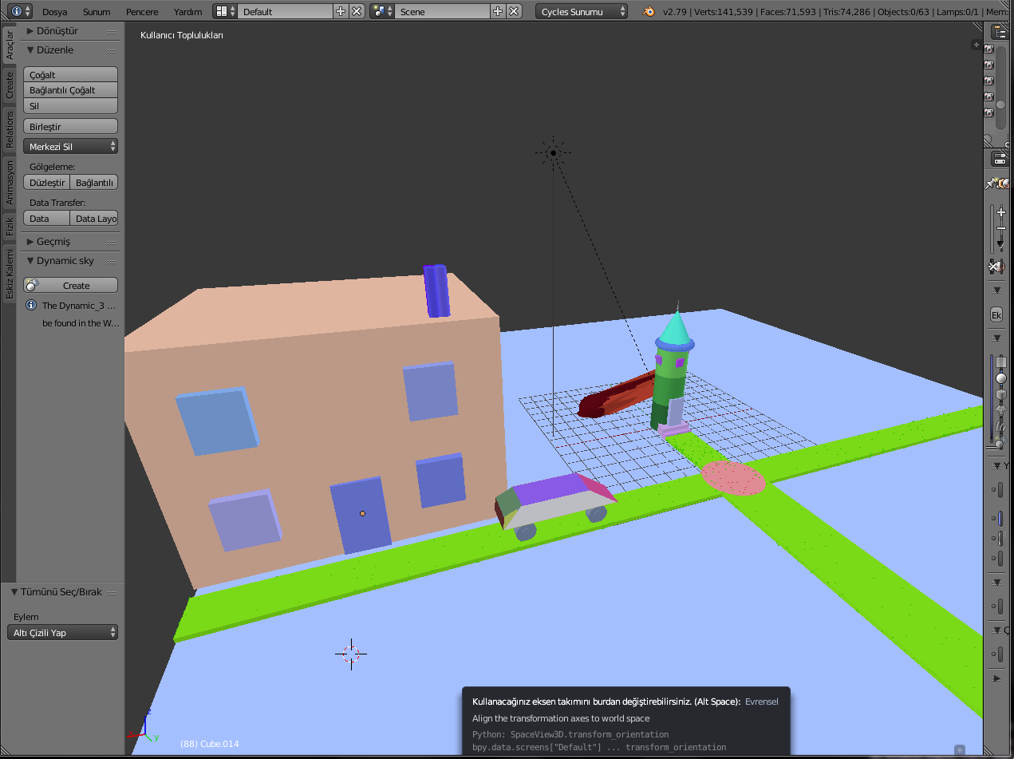This screenshot has width=1014, height=759.
Task: Toggle first camera render restriction icon in outliner
Action: click(989, 49)
